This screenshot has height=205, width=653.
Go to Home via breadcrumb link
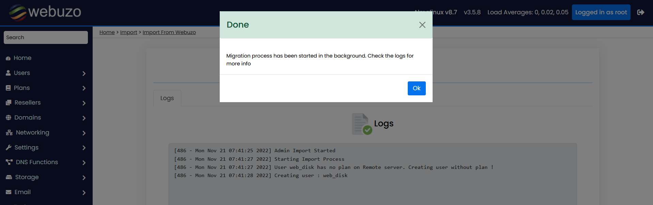pyautogui.click(x=107, y=32)
